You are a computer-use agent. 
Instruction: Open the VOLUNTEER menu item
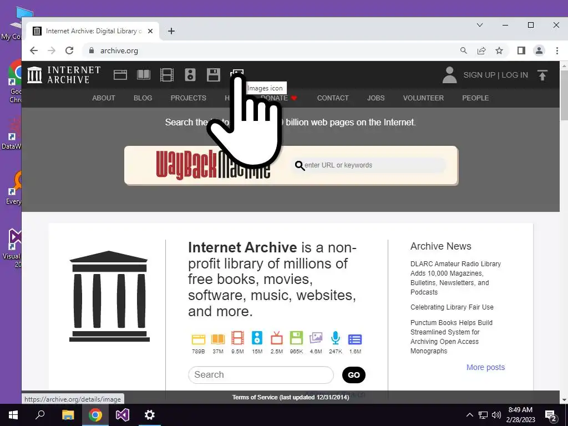tap(423, 98)
